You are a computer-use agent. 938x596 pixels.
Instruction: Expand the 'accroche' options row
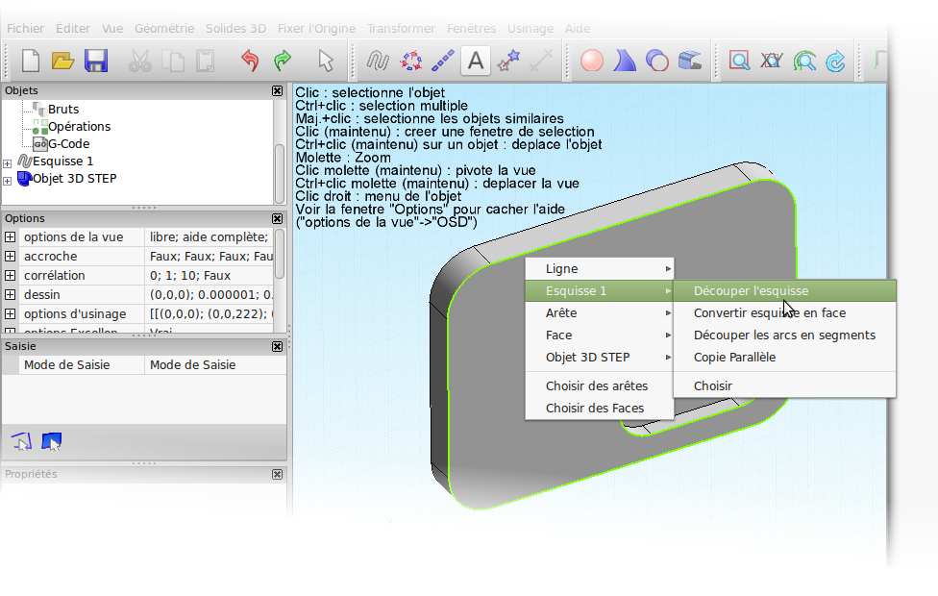click(x=11, y=257)
